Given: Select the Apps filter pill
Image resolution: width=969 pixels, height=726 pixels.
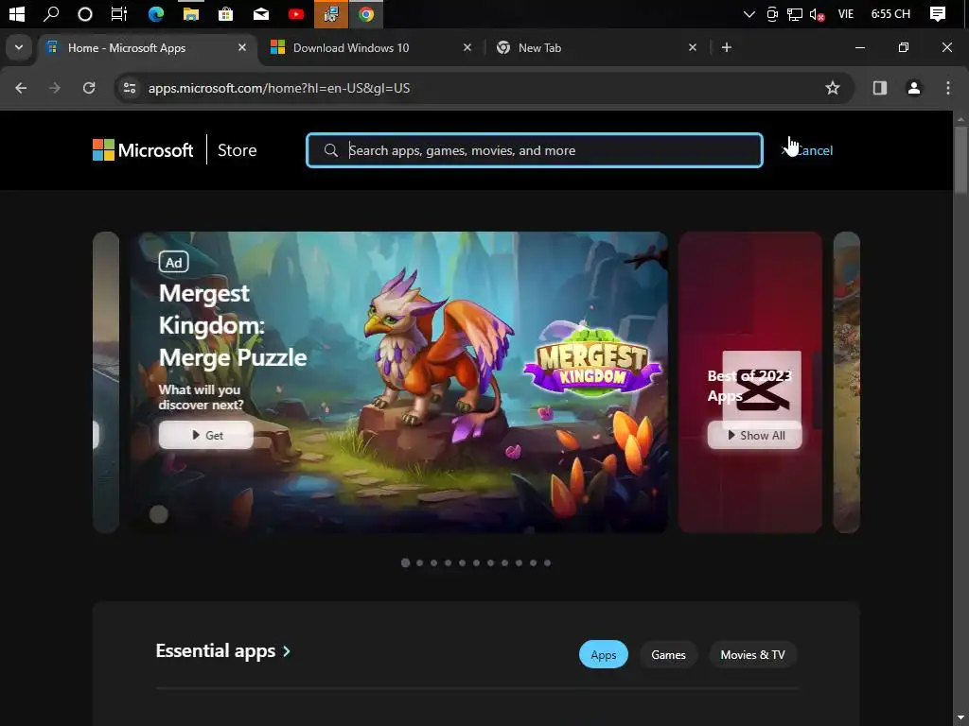Looking at the screenshot, I should pyautogui.click(x=603, y=654).
